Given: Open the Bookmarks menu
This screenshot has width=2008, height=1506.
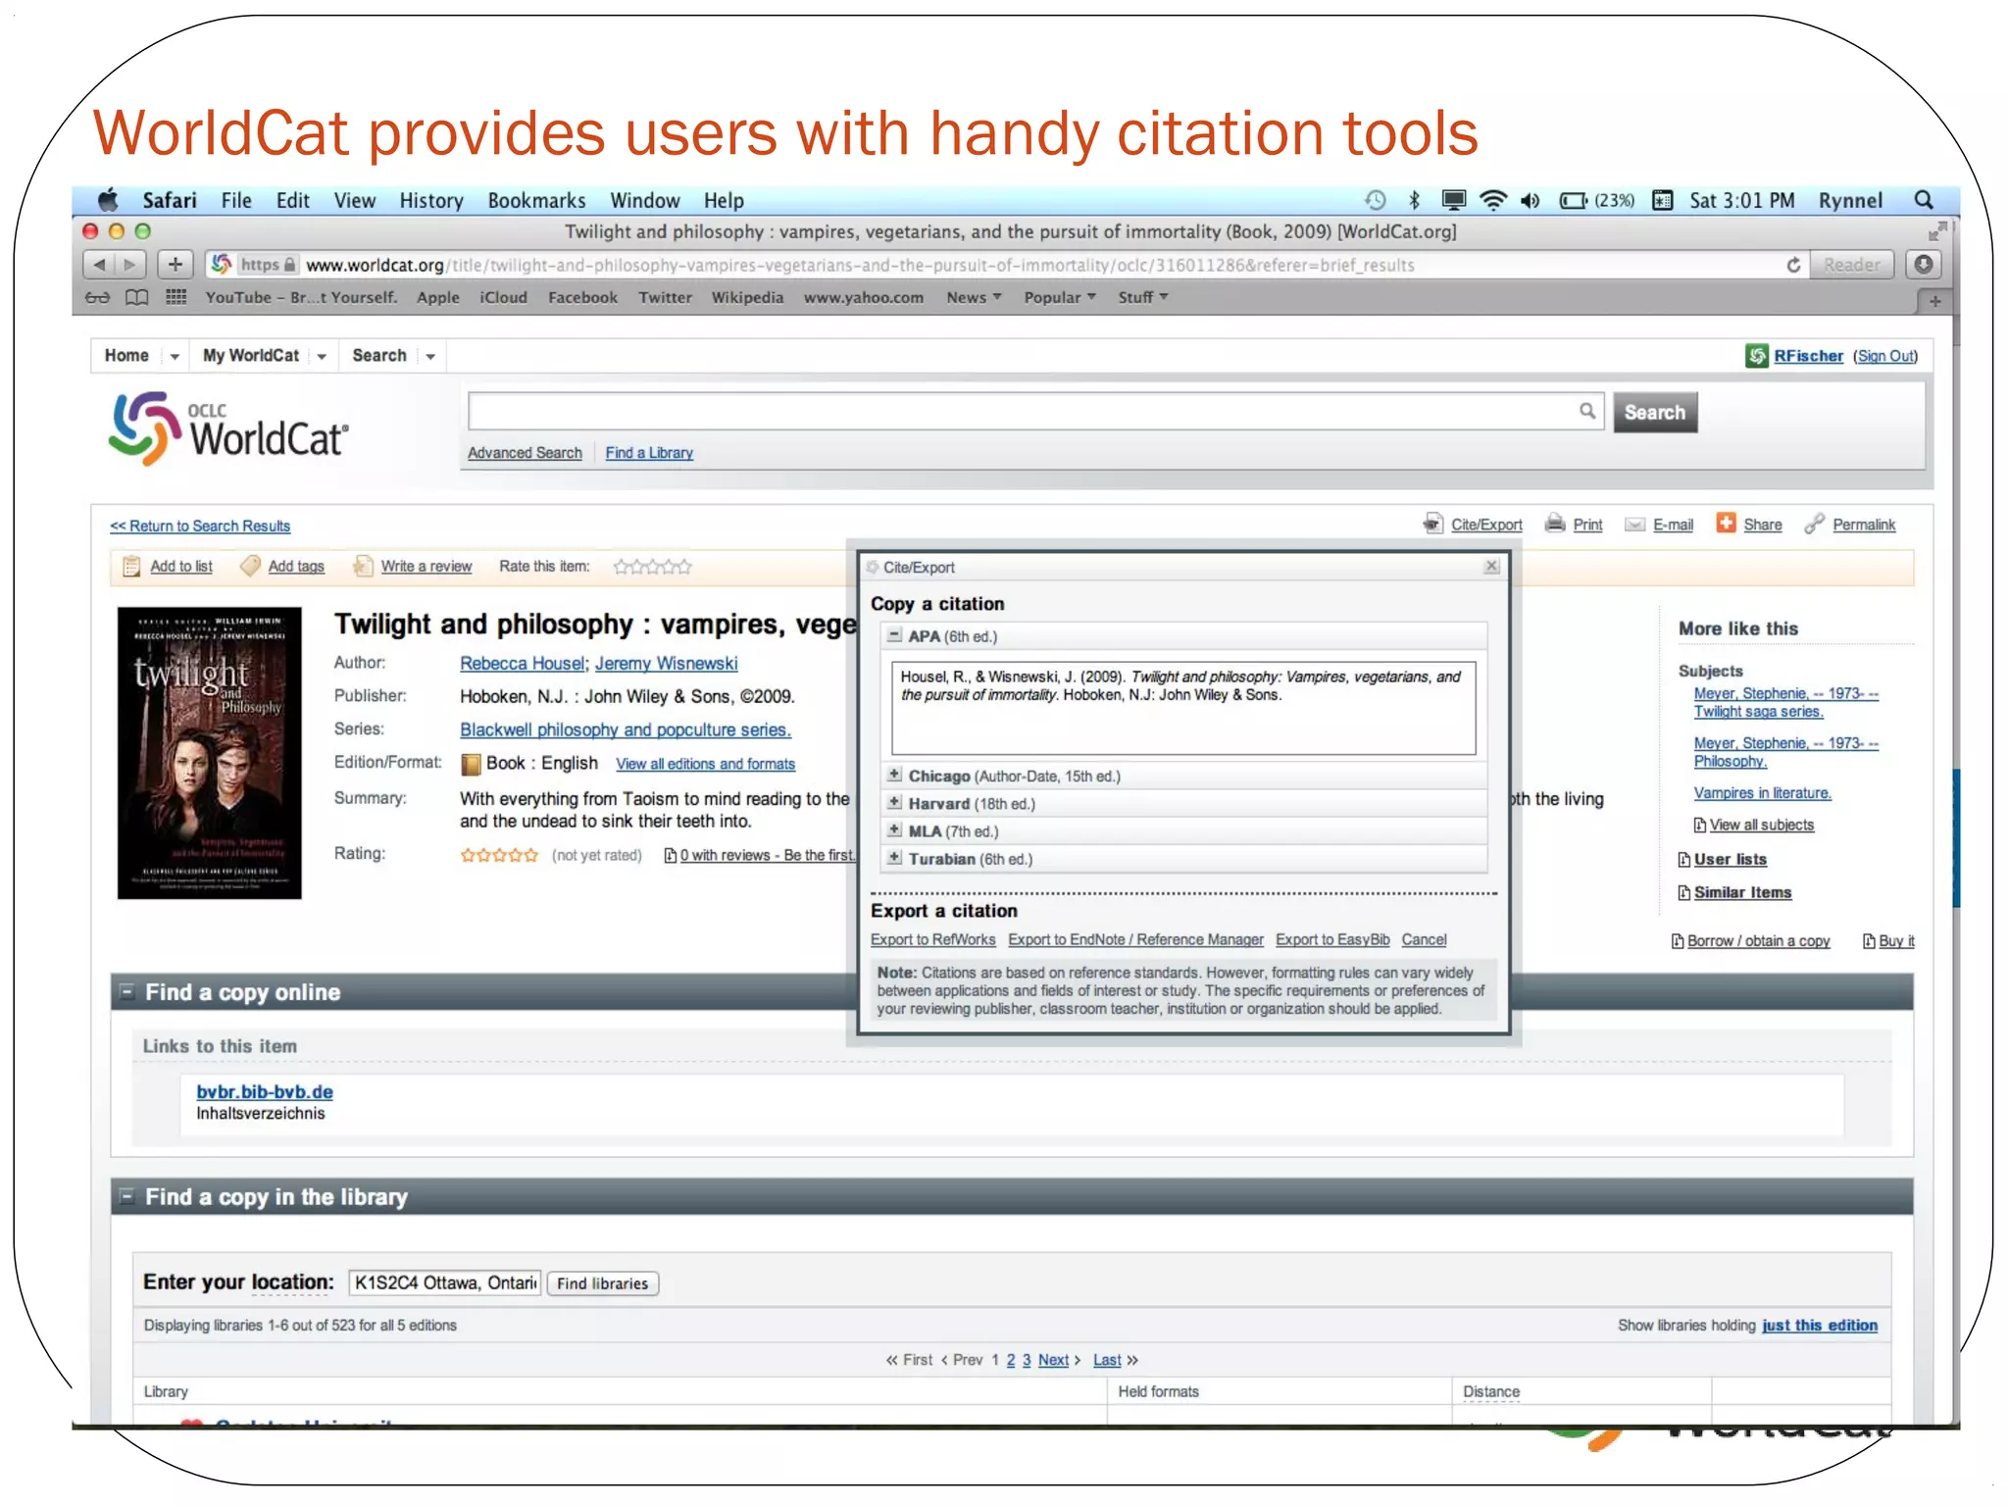Looking at the screenshot, I should coord(536,200).
